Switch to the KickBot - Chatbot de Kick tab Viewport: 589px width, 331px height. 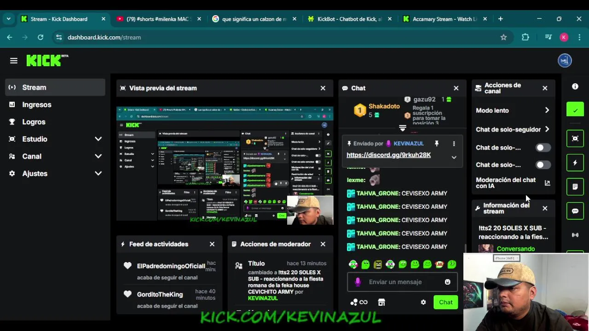click(350, 19)
